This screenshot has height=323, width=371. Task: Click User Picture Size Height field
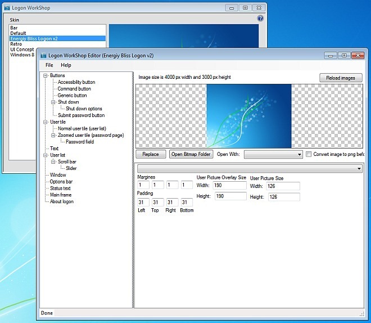point(284,197)
